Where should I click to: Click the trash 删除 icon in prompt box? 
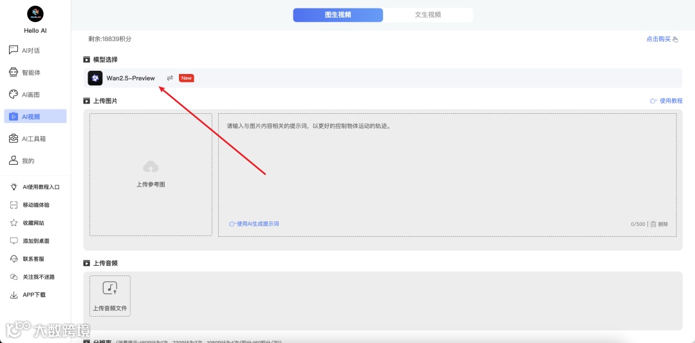point(653,224)
